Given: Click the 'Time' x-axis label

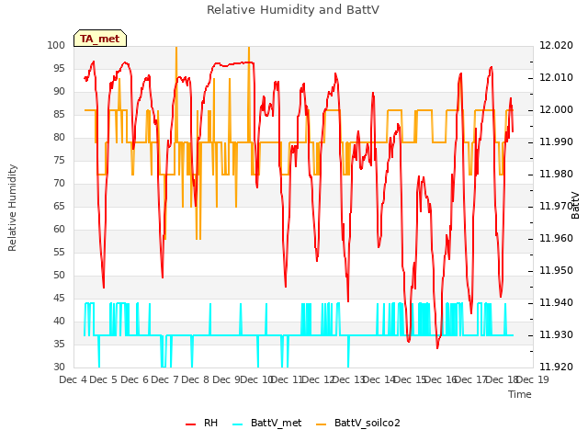Looking at the screenshot, I should pyautogui.click(x=520, y=394).
